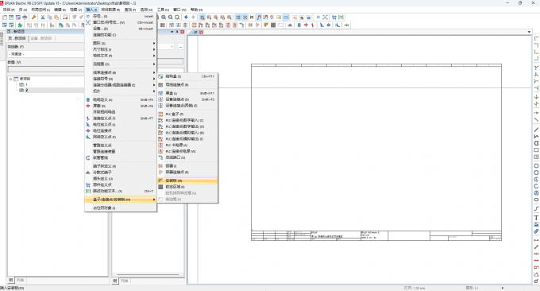This screenshot has width=540, height=291.
Task: Open the 帮助 (Help) menu
Action: click(x=196, y=10)
